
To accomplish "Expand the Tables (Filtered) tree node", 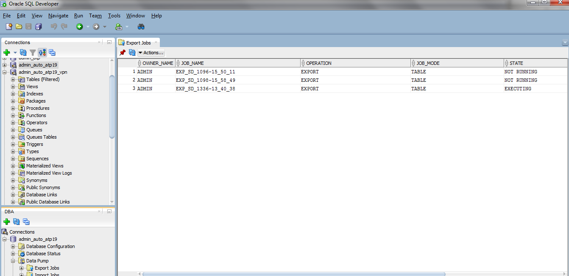I will (13, 79).
